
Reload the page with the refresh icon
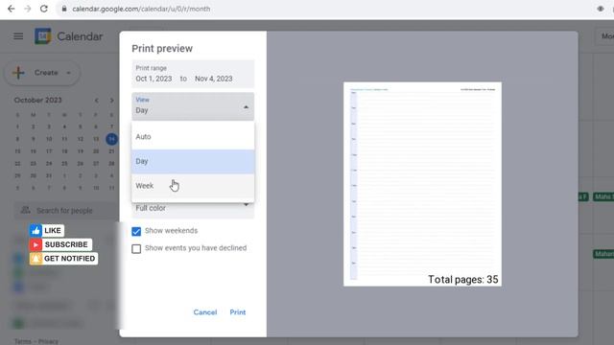(x=44, y=9)
